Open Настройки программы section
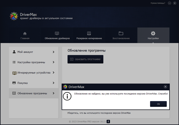Image resolution: width=179 pixels, height=125 pixels. click(x=34, y=62)
